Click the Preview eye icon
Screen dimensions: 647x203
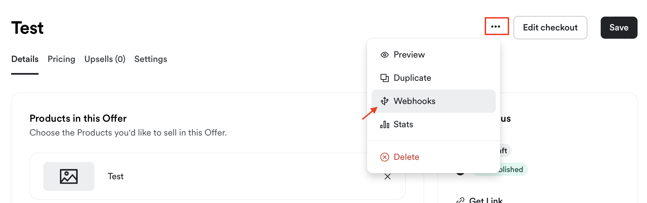tap(385, 55)
